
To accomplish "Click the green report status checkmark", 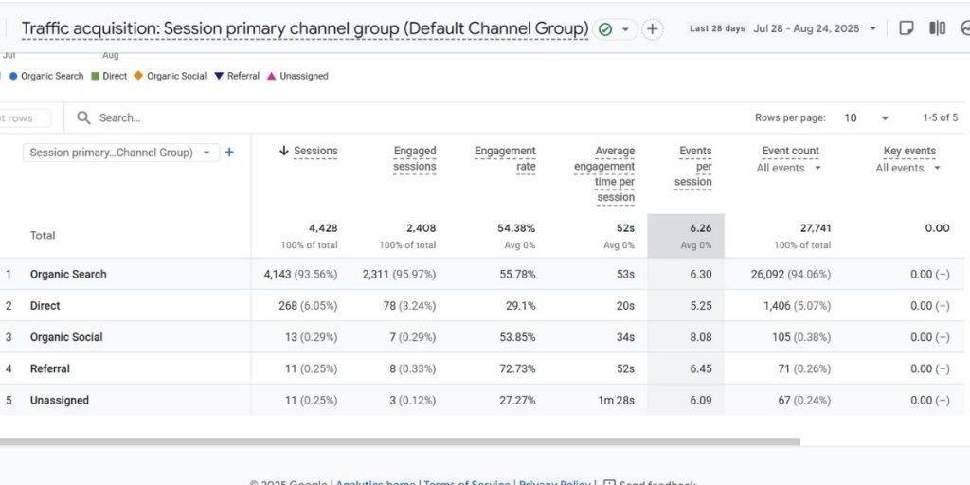I will (x=606, y=29).
